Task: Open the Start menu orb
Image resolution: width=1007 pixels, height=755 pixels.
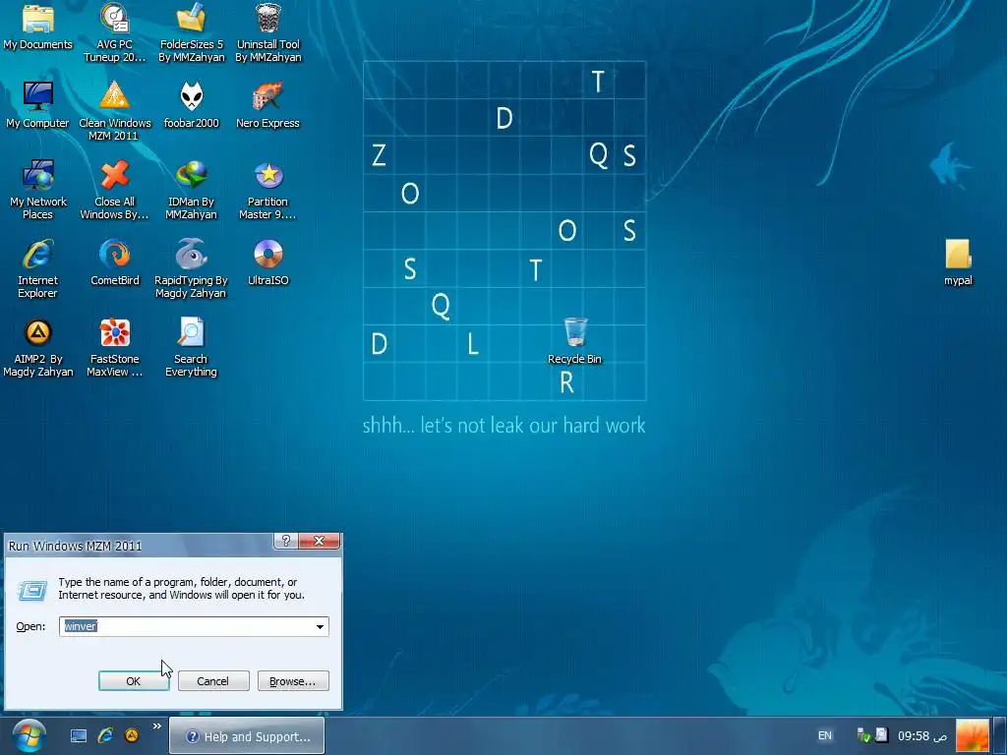Action: [29, 735]
